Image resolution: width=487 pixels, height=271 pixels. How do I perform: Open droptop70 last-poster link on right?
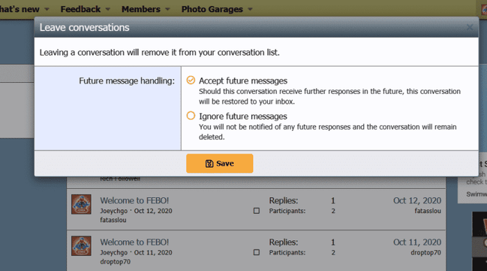[426, 253]
